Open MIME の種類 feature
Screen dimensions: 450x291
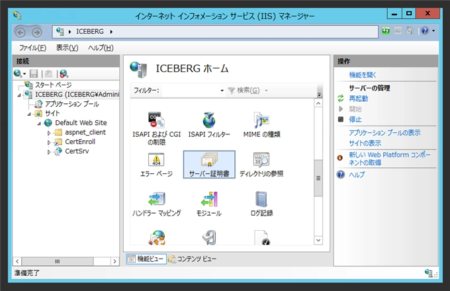click(x=261, y=125)
